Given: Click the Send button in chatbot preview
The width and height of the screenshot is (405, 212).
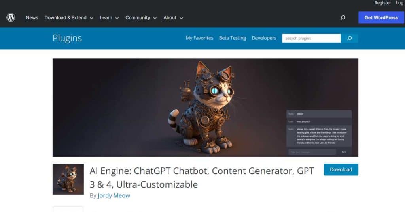Looking at the screenshot, I should [x=344, y=152].
